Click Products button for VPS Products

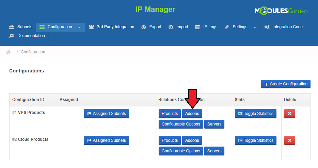[x=170, y=114]
